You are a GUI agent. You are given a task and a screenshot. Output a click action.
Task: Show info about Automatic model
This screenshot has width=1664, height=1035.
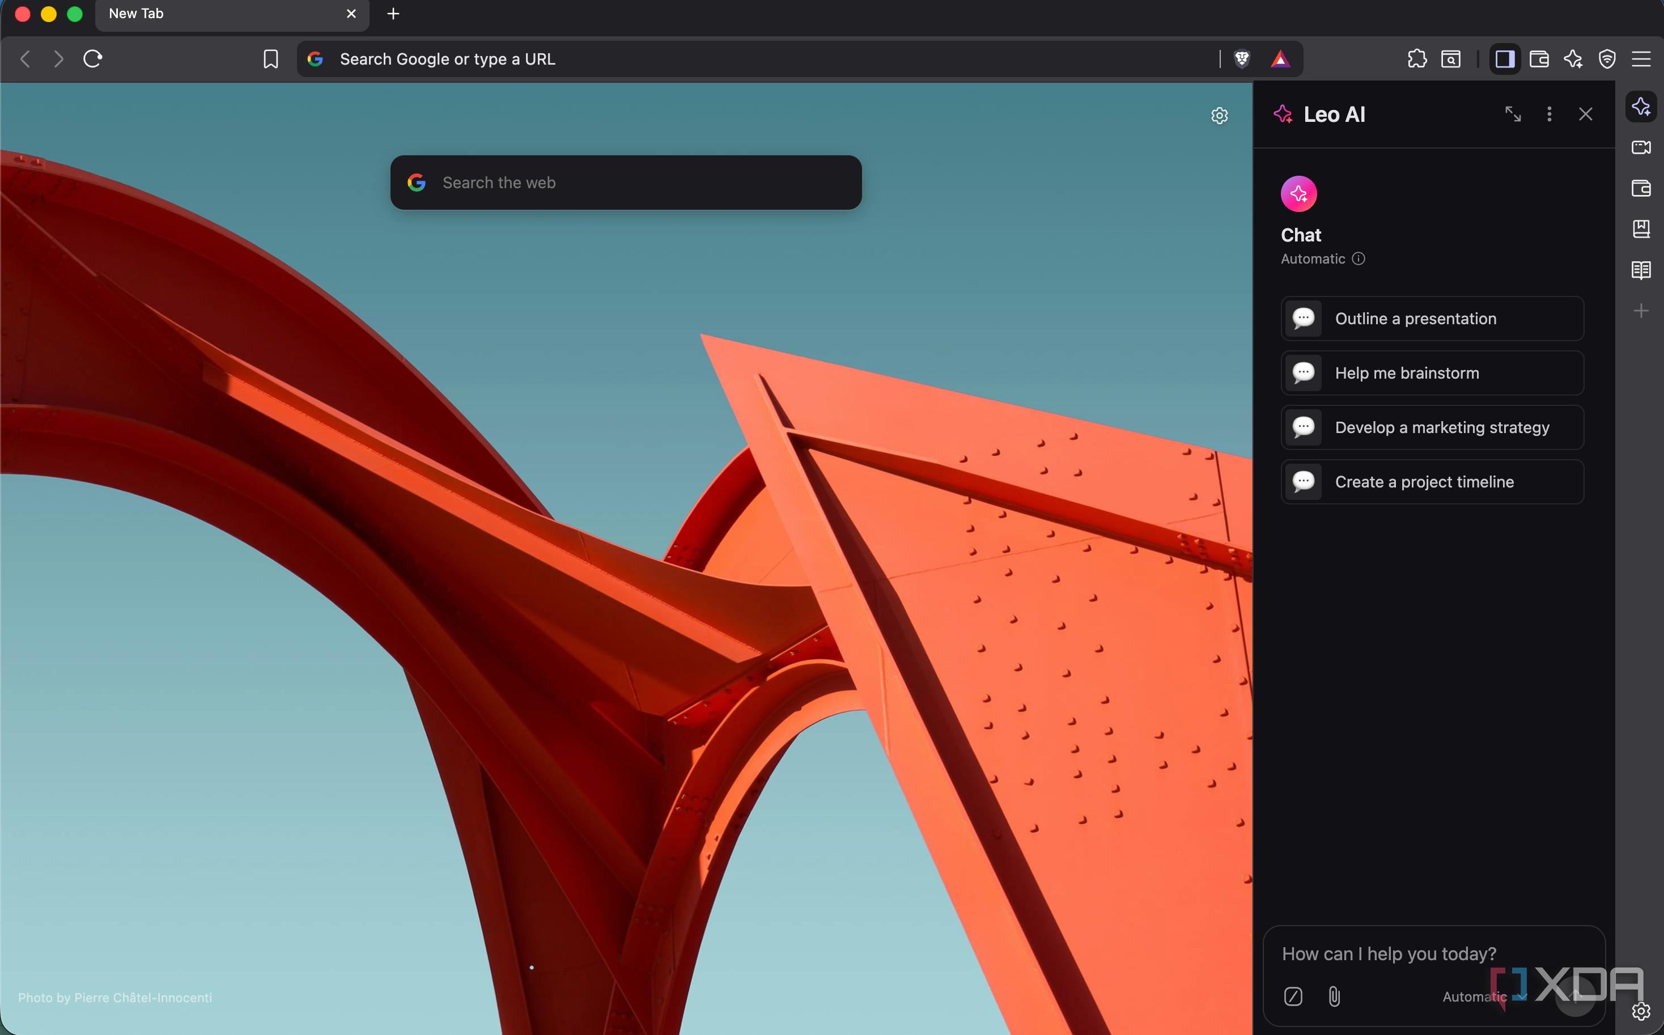(1358, 258)
